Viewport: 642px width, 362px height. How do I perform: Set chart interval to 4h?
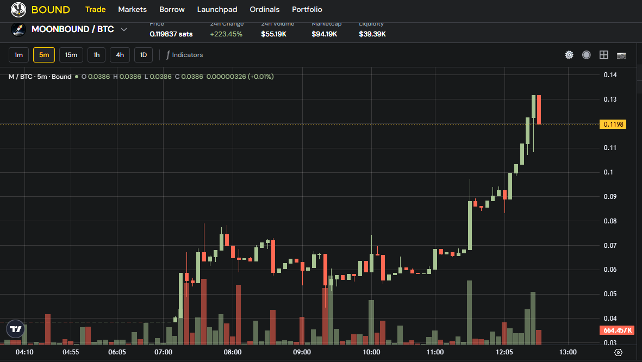[x=120, y=55]
